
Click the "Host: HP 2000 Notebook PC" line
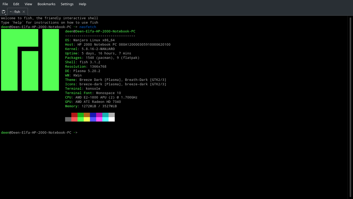tap(118, 44)
